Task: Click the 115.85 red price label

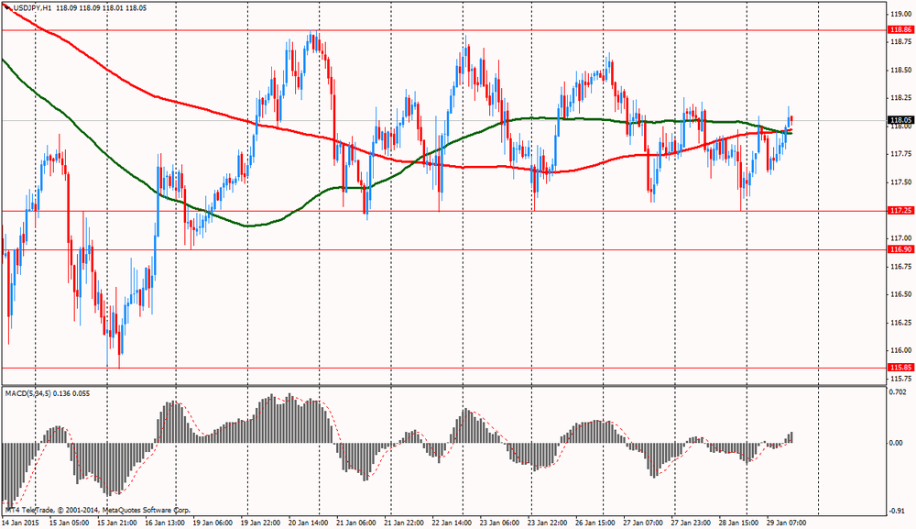Action: tap(900, 368)
